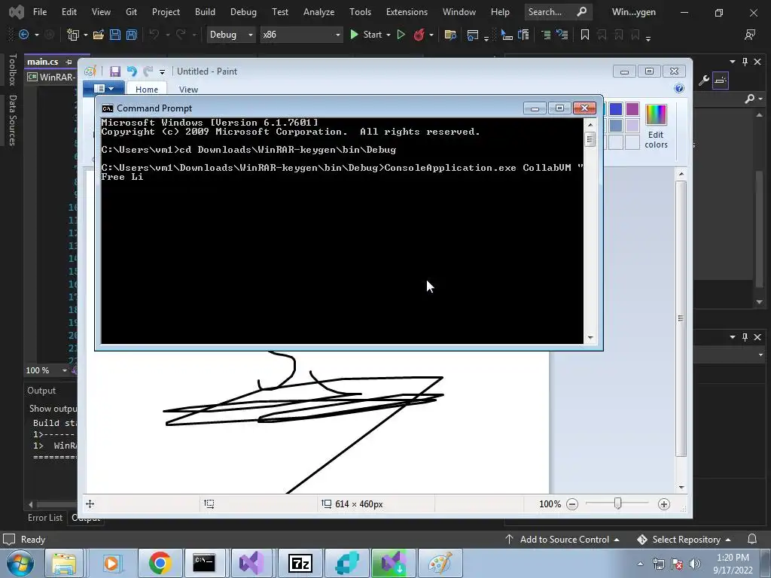Click Add to Source Control in status bar
The height and width of the screenshot is (578, 771).
(562, 539)
